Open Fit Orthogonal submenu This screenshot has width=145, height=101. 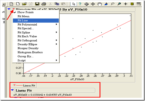click(36, 40)
